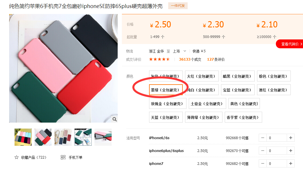Open the QR code mobile order icon
This screenshot has height=172, width=303.
(63, 157)
